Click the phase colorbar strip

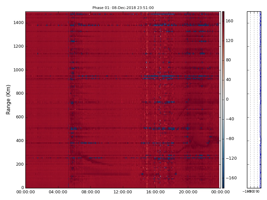pos(223,100)
